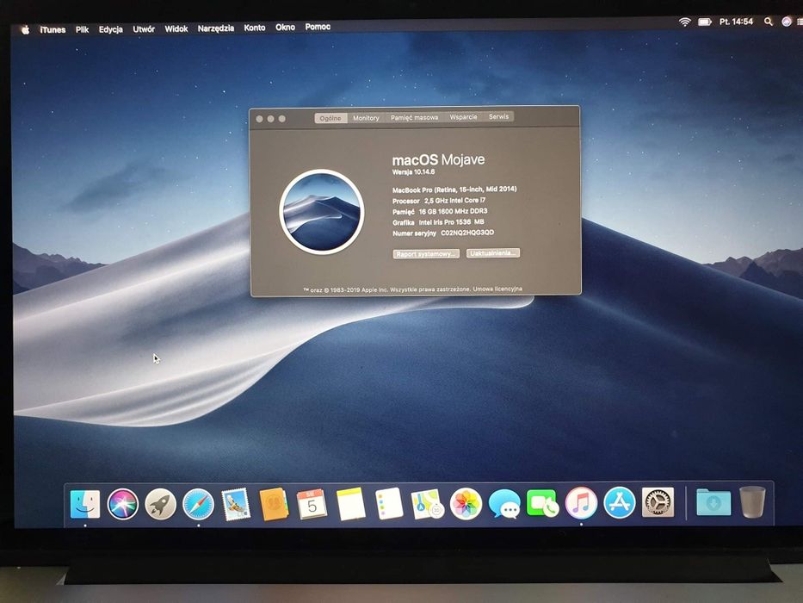Switch to the Pamięć masowa tab

coord(414,117)
